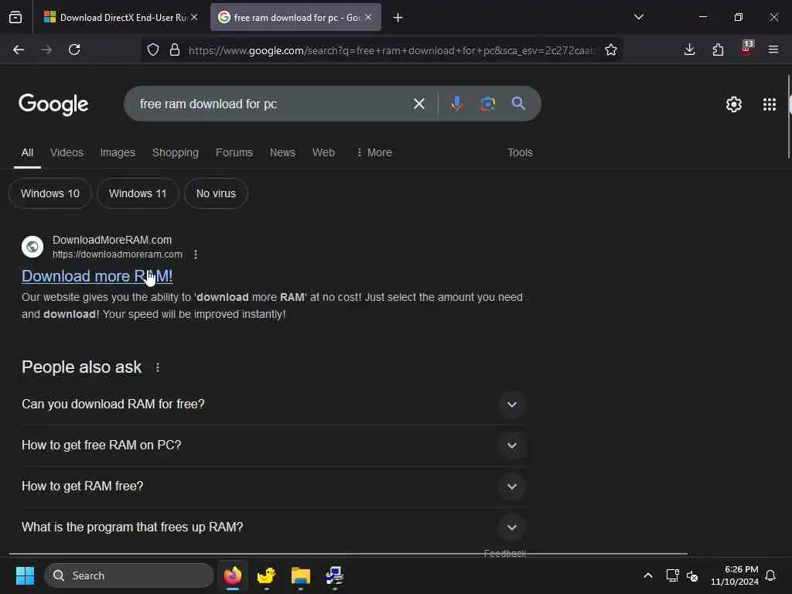Open the Google apps grid
Image resolution: width=792 pixels, height=594 pixels.
click(x=770, y=104)
